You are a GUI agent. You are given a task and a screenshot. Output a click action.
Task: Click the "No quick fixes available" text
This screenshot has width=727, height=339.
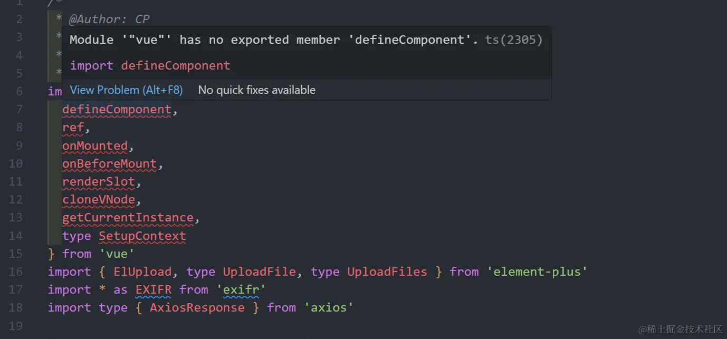pyautogui.click(x=256, y=90)
